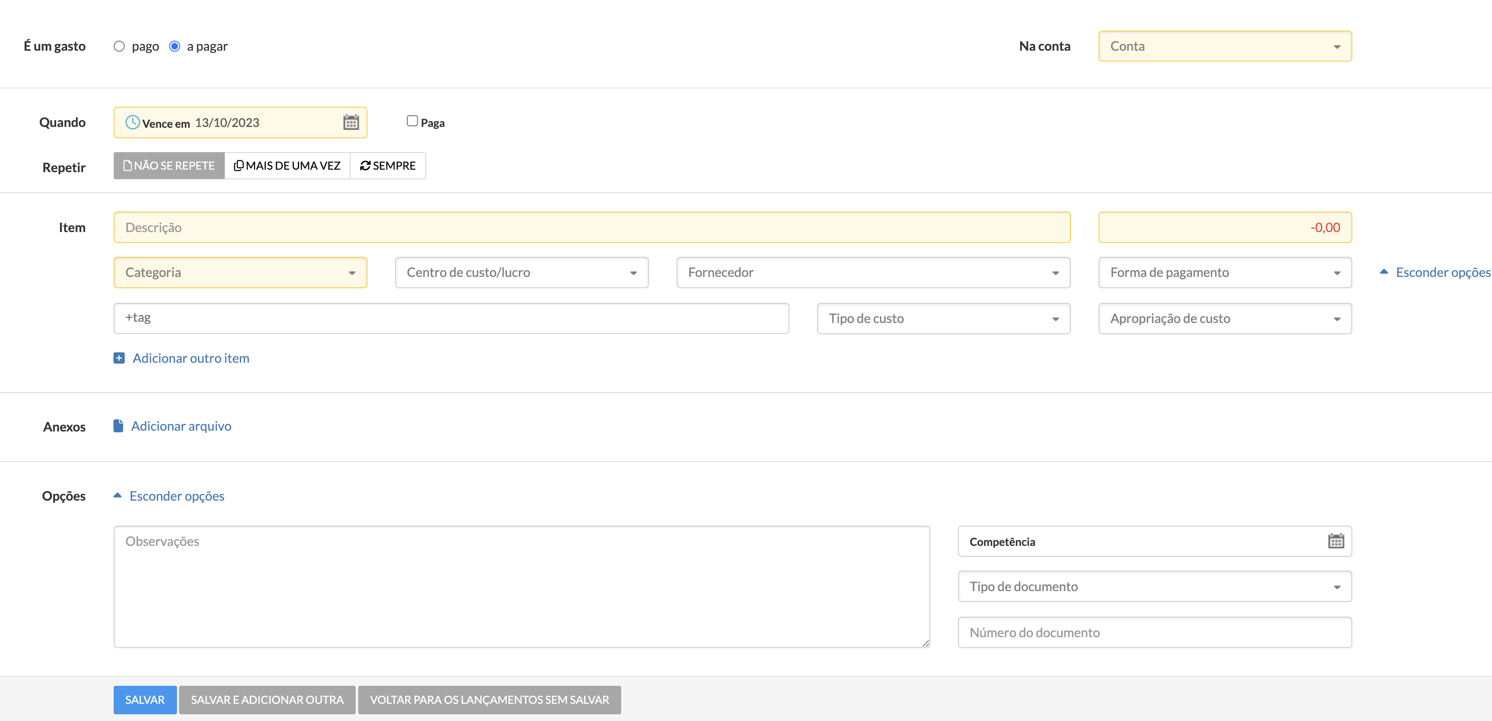Click the Descrição input field
Screen dimensions: 1492x721
(591, 227)
